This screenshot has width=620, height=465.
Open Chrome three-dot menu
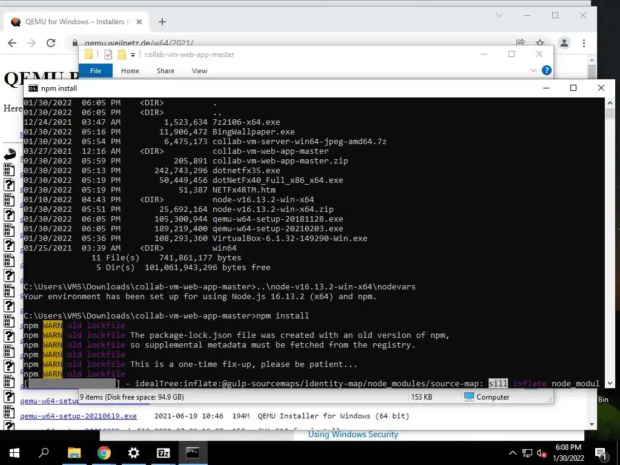pos(584,43)
